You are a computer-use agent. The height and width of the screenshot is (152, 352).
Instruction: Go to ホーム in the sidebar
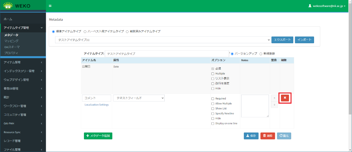point(8,19)
